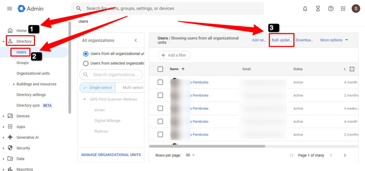Select 'Users from selected organizational units' radio
This screenshot has height=171, width=365.
click(86, 63)
